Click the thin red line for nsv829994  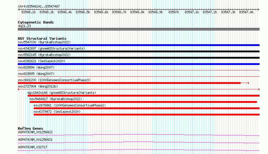coord(139,70)
